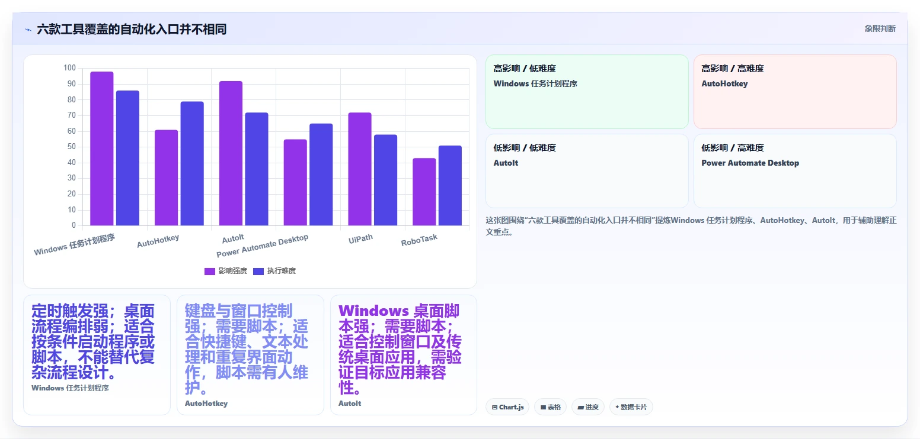The width and height of the screenshot is (920, 439).
Task: Select the purple 影响强度 bar for AutoIt
Action: [231, 153]
